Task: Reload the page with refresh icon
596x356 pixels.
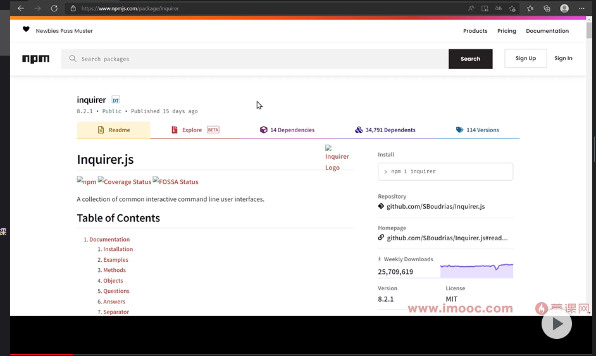Action: click(54, 8)
